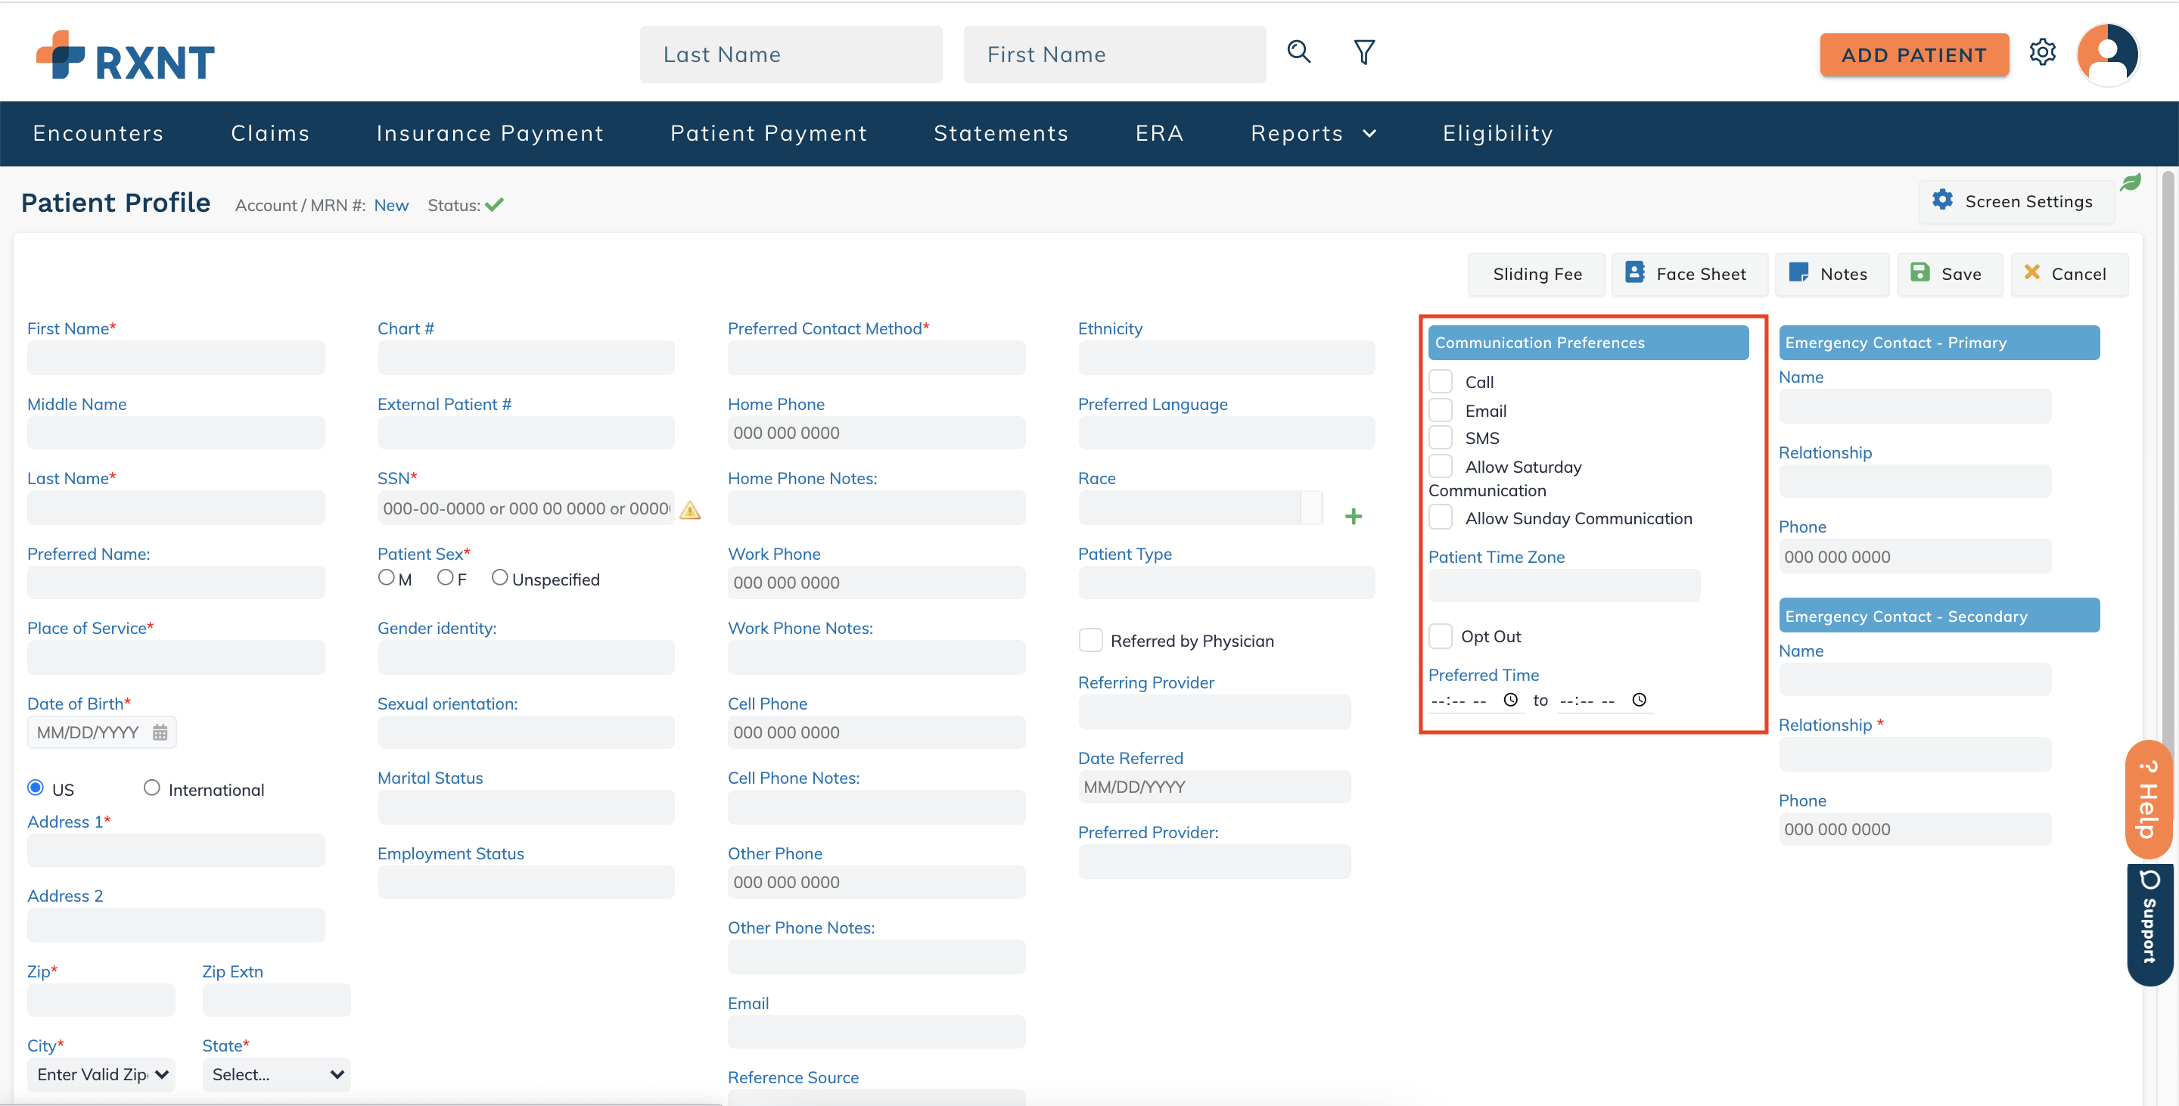Enable Allow Saturday Communication

pyautogui.click(x=1440, y=466)
